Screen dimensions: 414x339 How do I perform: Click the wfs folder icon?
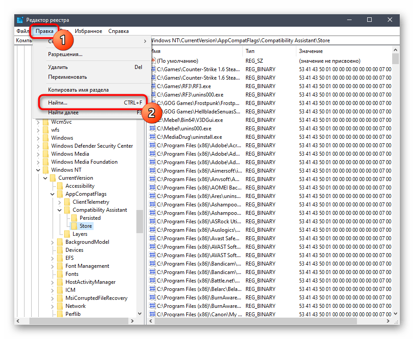[x=46, y=130]
